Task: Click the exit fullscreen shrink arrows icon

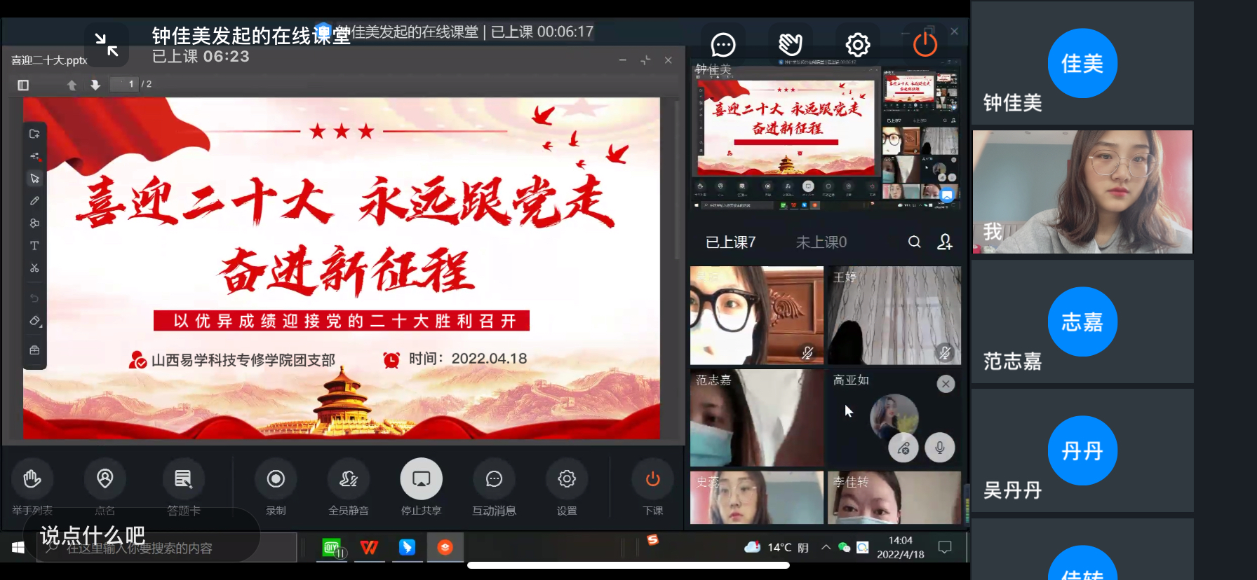Action: [x=107, y=44]
